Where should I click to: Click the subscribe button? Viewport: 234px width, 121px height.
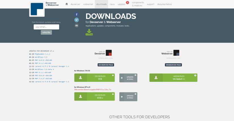tap(46, 32)
